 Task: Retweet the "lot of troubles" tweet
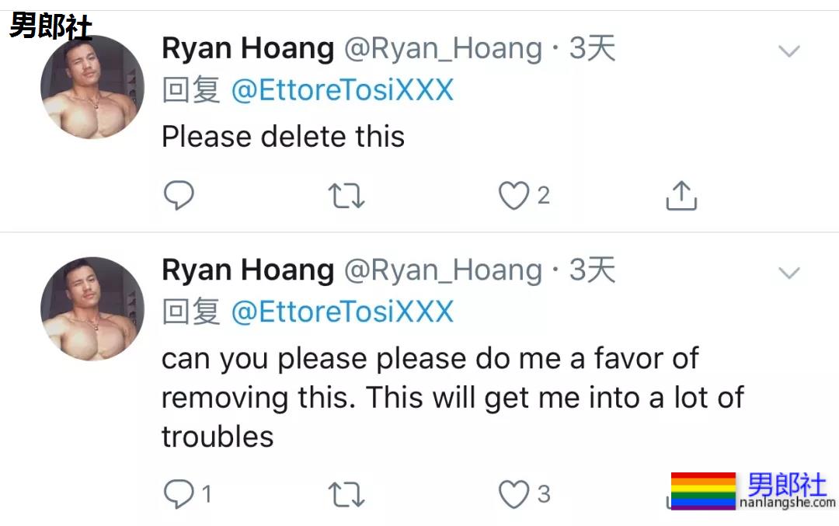pos(346,494)
